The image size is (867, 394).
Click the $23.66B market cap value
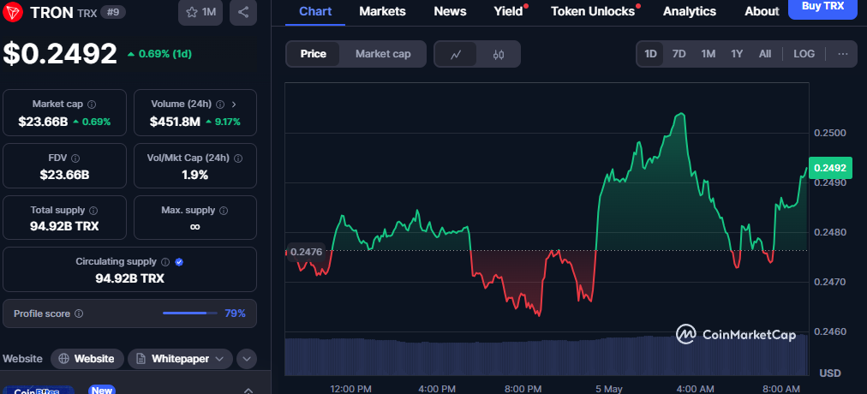tap(43, 122)
